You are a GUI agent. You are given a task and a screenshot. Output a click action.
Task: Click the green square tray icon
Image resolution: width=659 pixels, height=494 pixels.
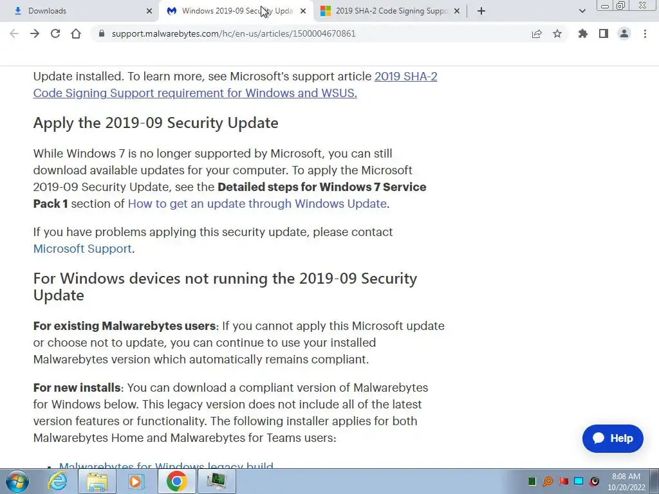pyautogui.click(x=532, y=481)
